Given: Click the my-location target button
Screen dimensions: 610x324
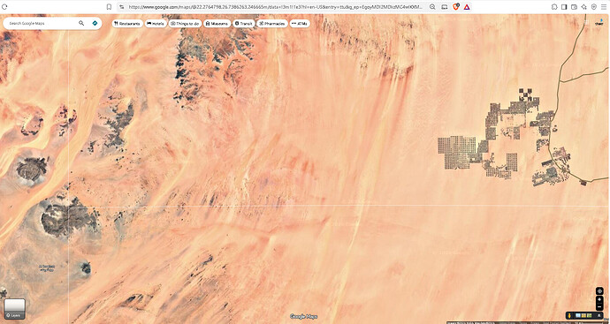Looking at the screenshot, I should [599, 291].
